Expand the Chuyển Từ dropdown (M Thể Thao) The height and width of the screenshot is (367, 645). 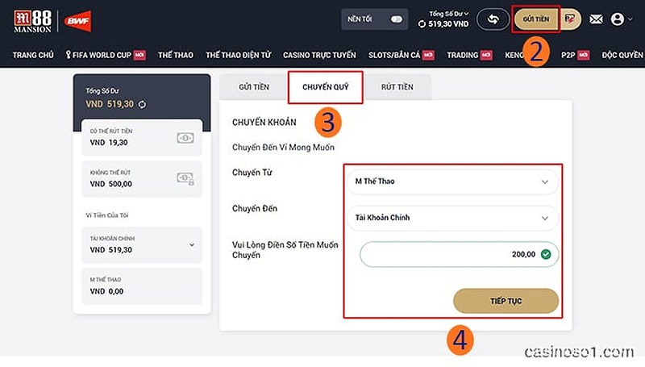click(x=451, y=181)
